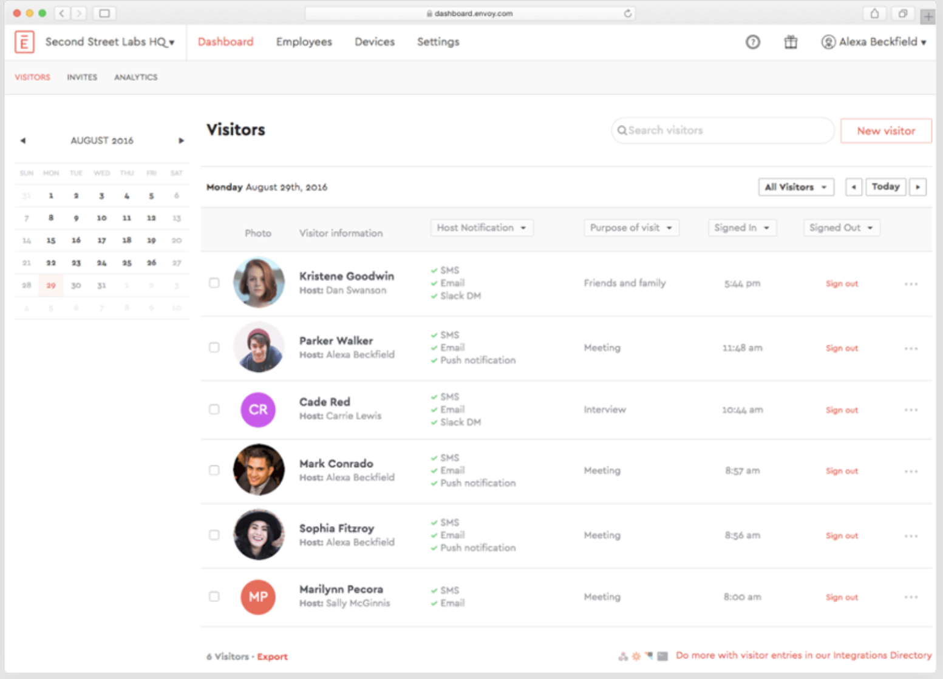Open the ellipsis menu on Kristene Goodwin's row
The height and width of the screenshot is (679, 943).
911,283
